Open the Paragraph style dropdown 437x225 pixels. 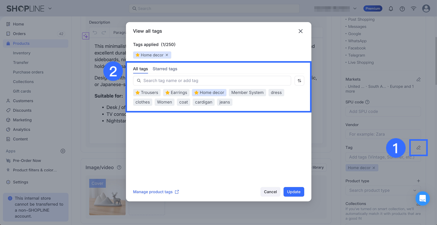pyautogui.click(x=120, y=33)
